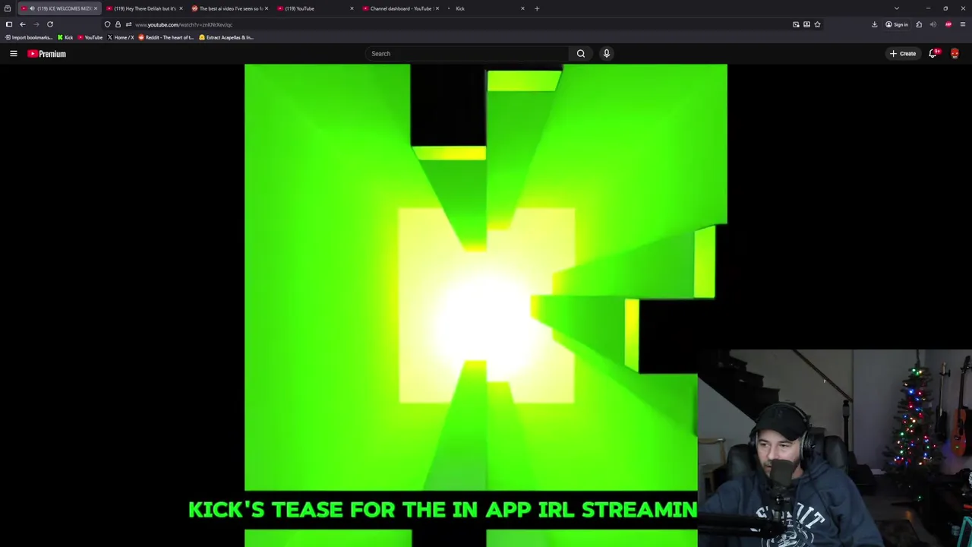Expand the list-all-tabs dropdown arrow

point(896,8)
